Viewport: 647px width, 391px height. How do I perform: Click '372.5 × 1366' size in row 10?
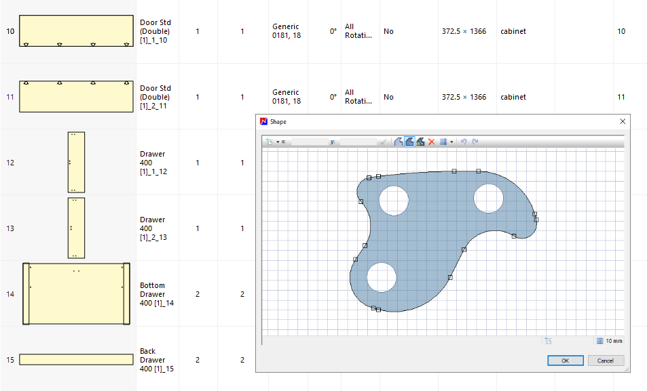(464, 31)
